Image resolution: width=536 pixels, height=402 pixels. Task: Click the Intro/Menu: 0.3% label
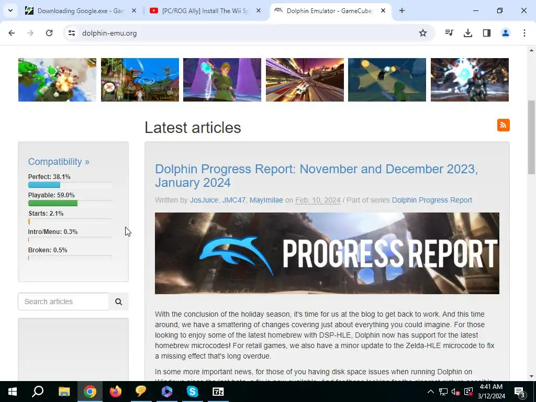point(53,232)
